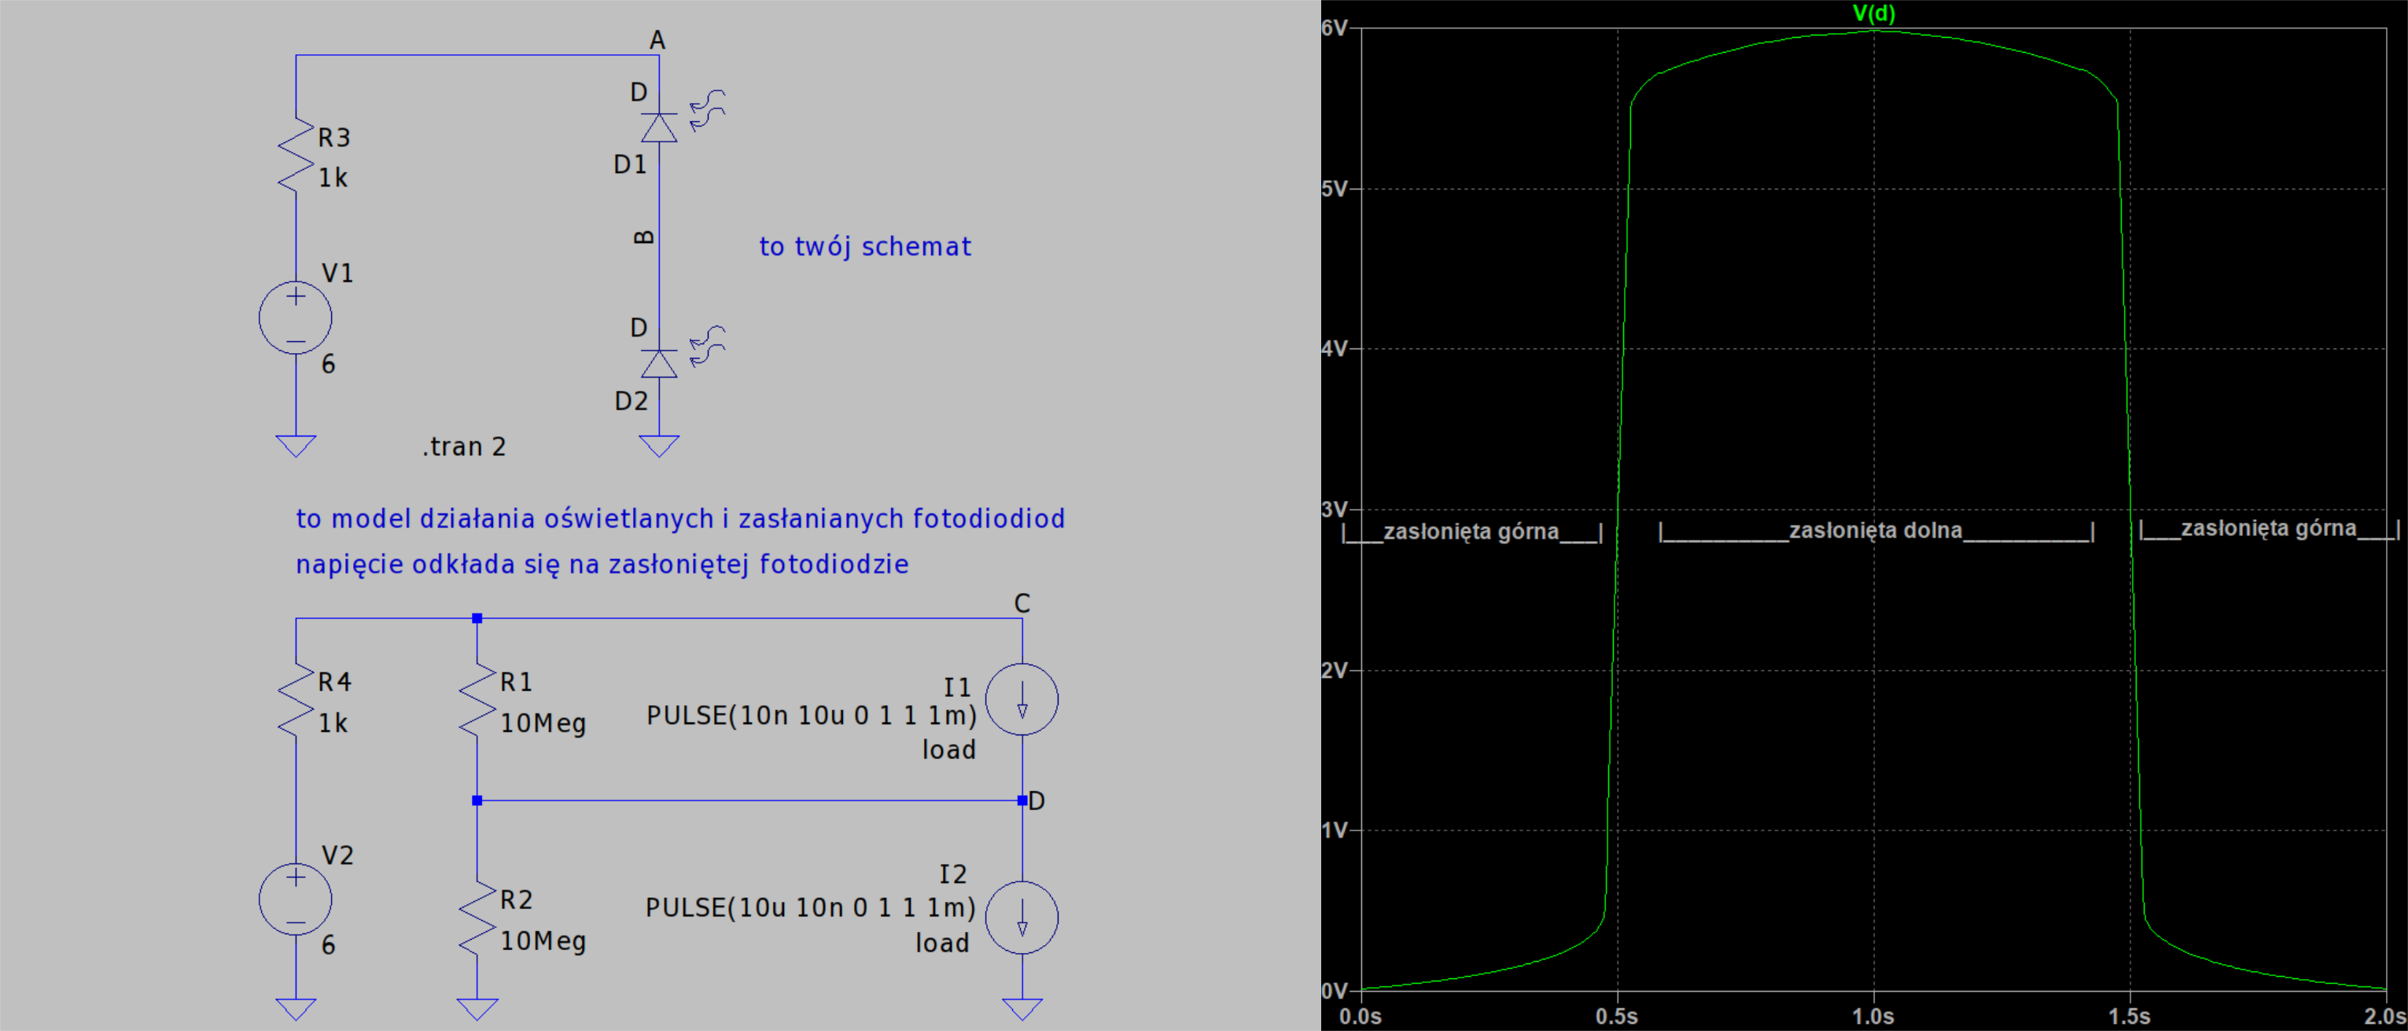This screenshot has height=1031, width=2408.
Task: Select the V1 voltage source symbol
Action: [296, 318]
